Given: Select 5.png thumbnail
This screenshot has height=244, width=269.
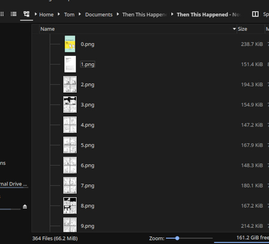Looking at the screenshot, I should point(70,145).
